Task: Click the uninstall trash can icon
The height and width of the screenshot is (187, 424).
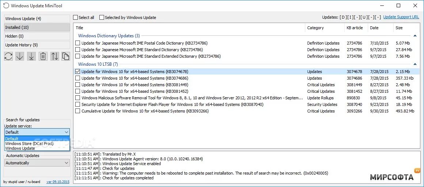Action: (x=43, y=56)
